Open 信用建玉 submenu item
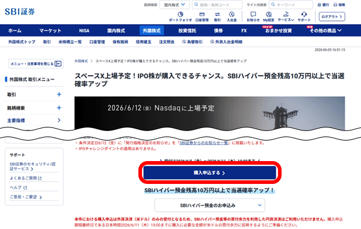The image size is (361, 229). 143,42
